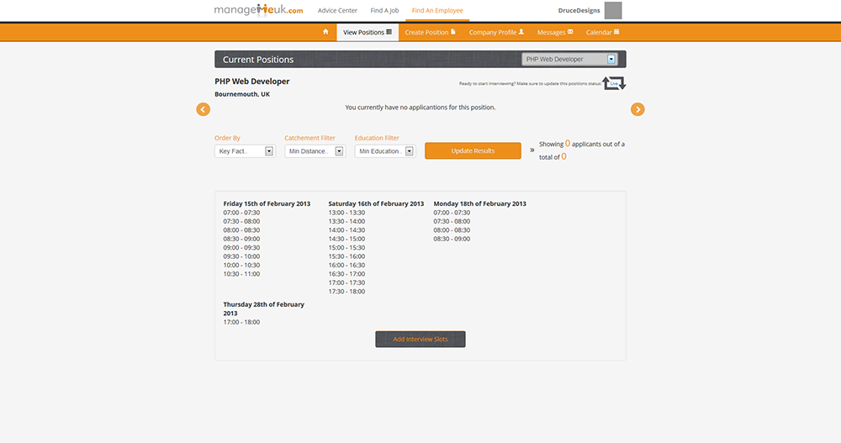Image resolution: width=841 pixels, height=443 pixels.
Task: Click the managemeuk.com logo
Action: [258, 10]
